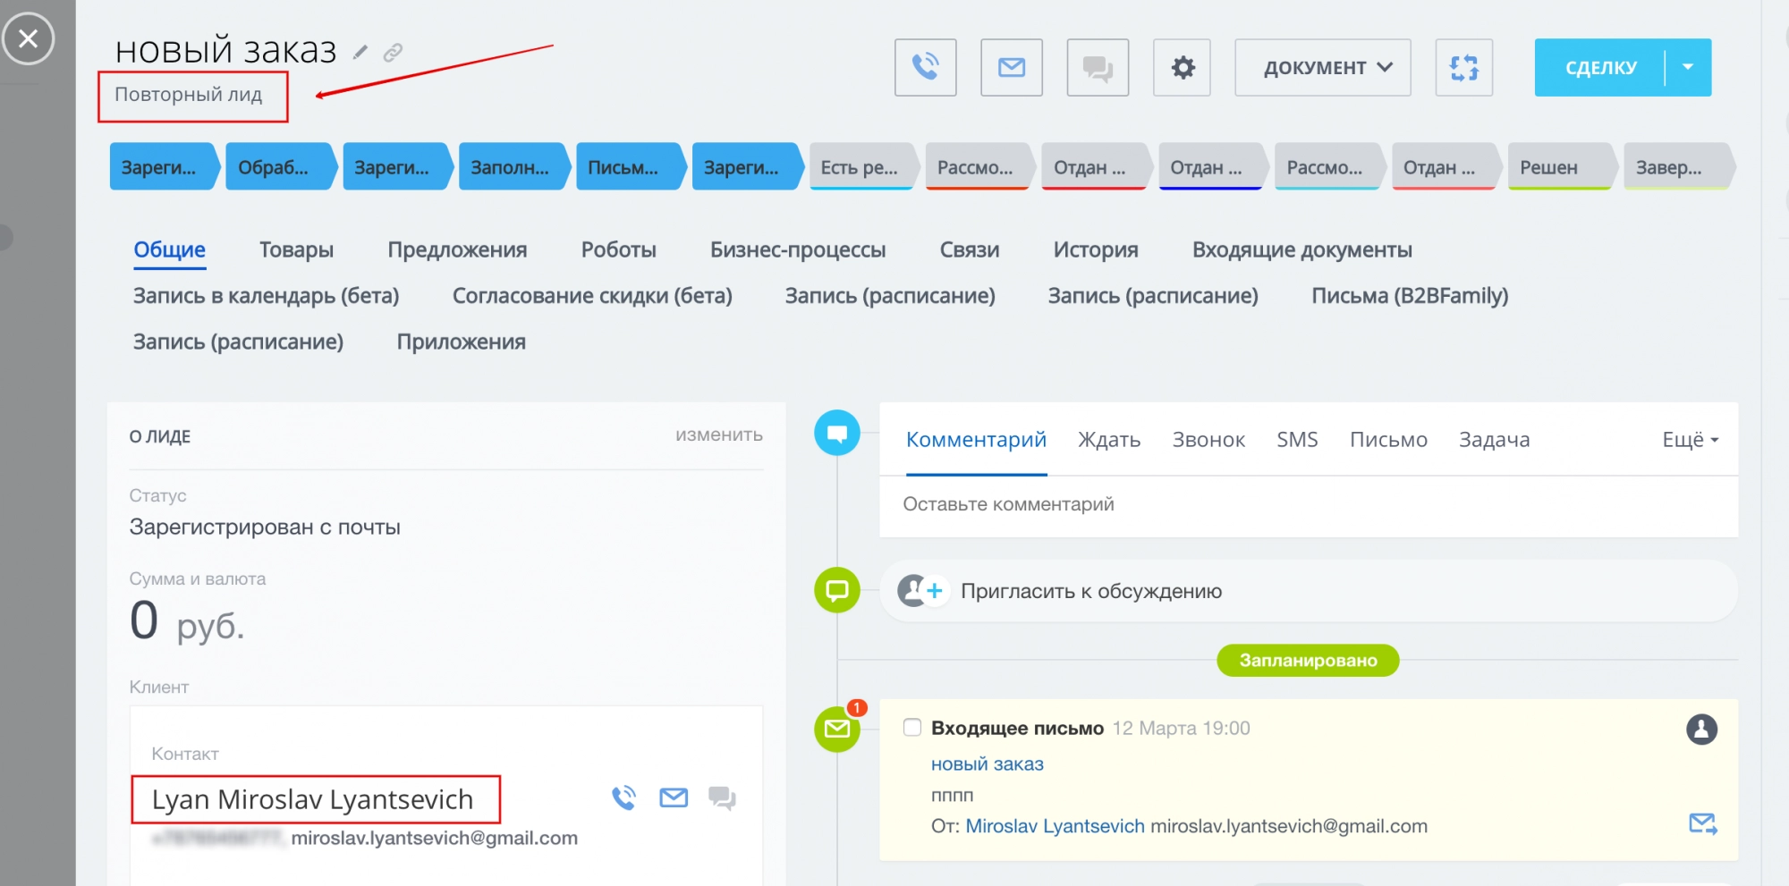
Task: Check the checkbox next to Входящее письмо
Action: click(x=911, y=728)
